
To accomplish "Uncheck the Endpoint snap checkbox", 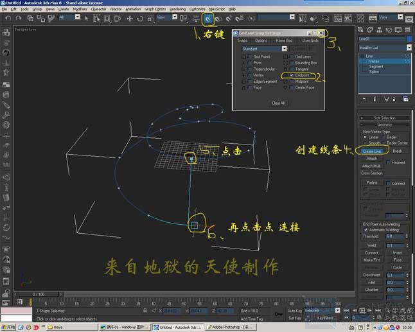I will tap(292, 75).
